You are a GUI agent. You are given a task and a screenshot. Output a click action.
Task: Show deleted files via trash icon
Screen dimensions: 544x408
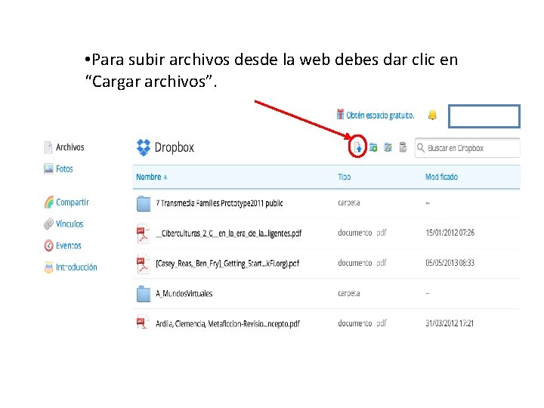pyautogui.click(x=403, y=147)
